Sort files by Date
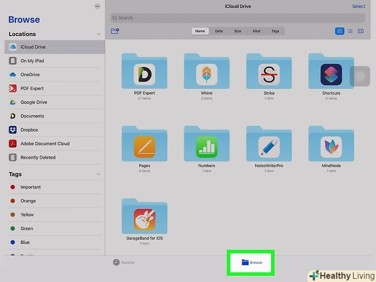 tap(219, 31)
